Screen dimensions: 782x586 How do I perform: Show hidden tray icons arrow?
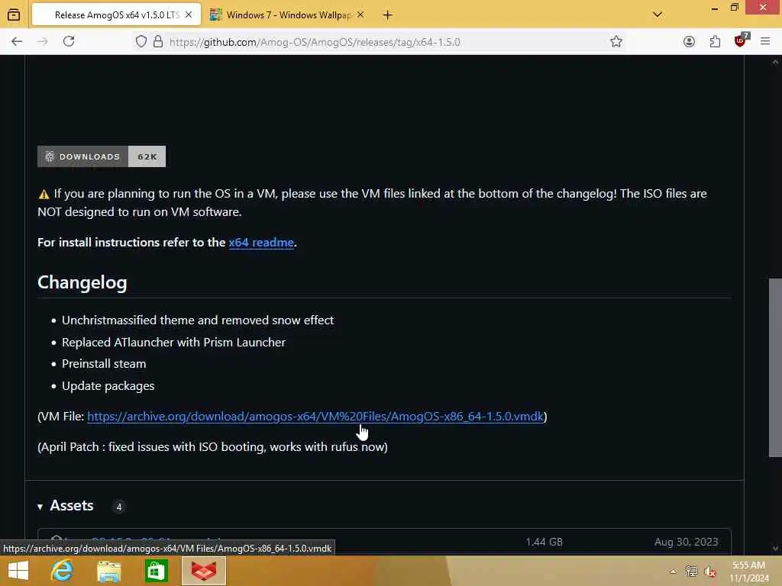coord(673,572)
